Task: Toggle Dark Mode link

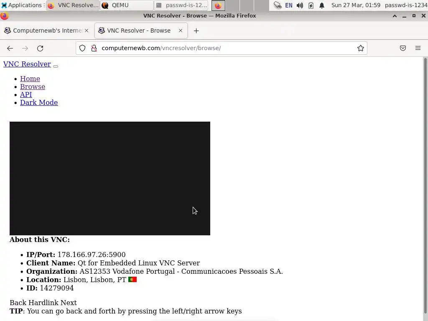Action: pyautogui.click(x=39, y=102)
